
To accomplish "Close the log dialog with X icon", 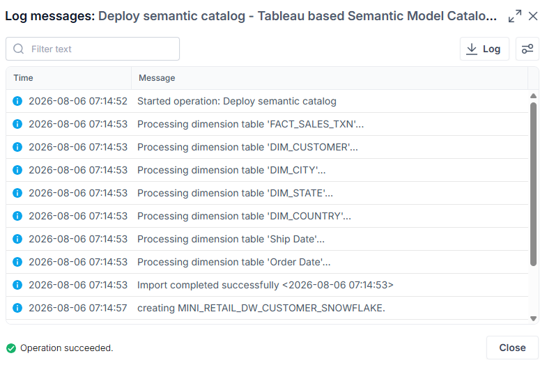I will coord(532,16).
